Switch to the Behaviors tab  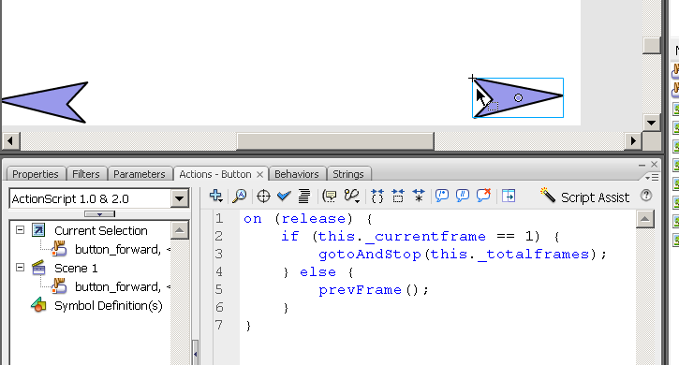coord(297,174)
